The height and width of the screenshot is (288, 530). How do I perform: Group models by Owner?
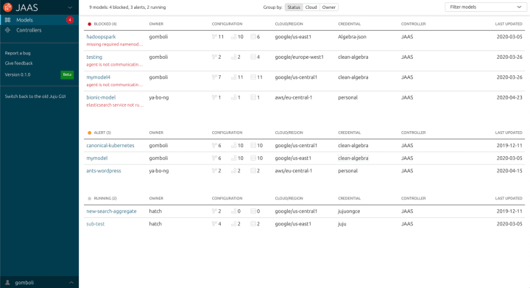point(329,7)
